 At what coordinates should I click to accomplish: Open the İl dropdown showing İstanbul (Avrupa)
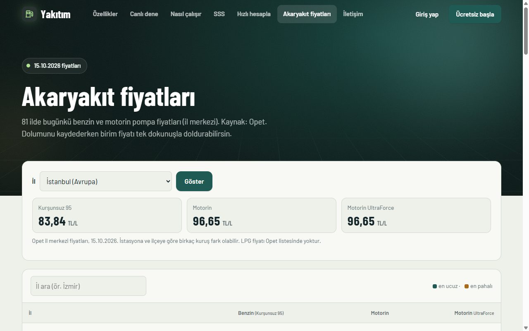coord(106,181)
